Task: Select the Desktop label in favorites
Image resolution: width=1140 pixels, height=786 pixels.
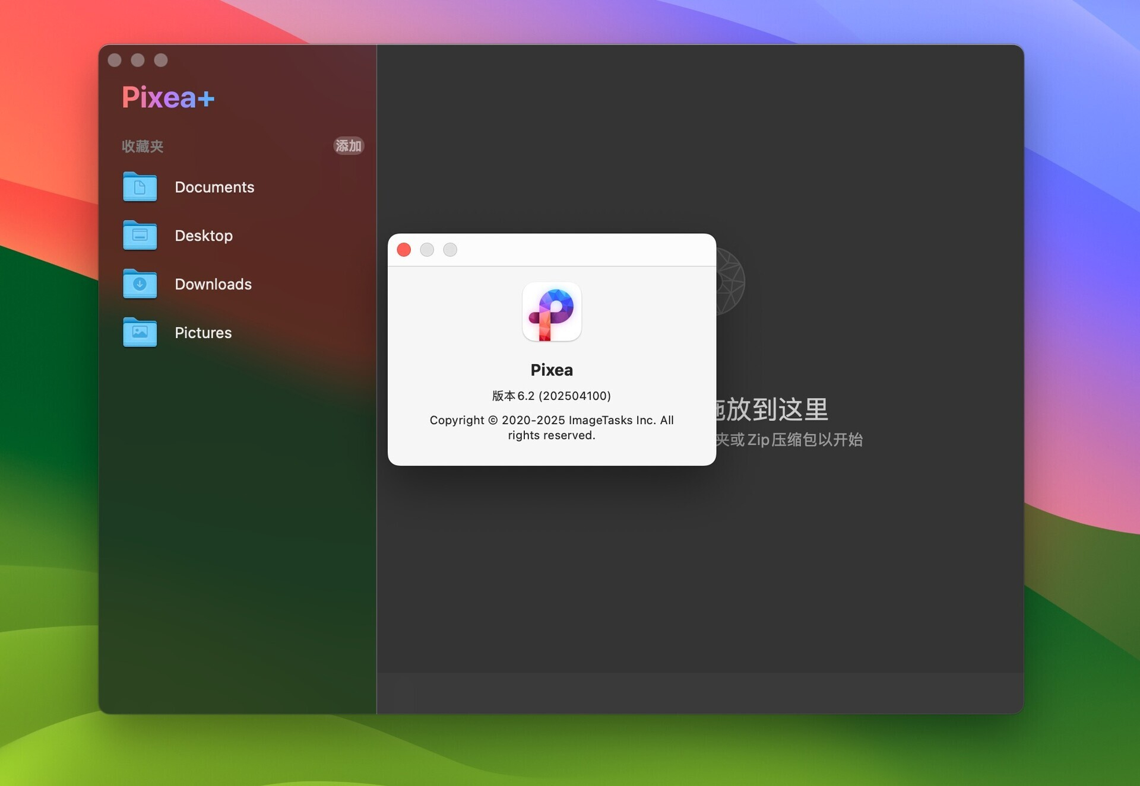Action: click(204, 236)
